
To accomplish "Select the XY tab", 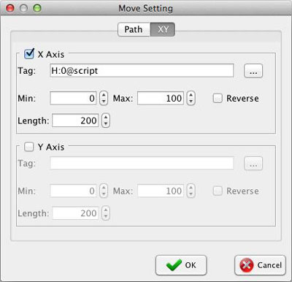I will (x=163, y=29).
